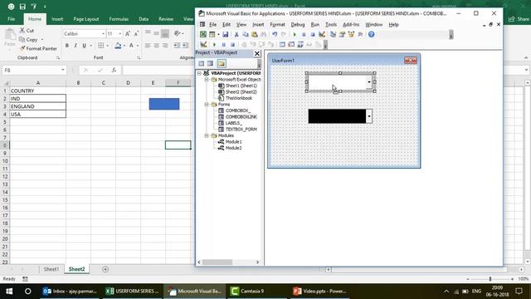Screen dimensions: 531x299
Task: Open Immediate Window from Debug toolbar
Action: coord(291,44)
